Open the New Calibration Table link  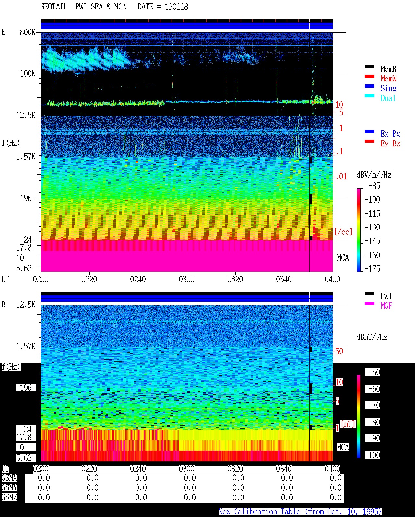tap(300, 512)
